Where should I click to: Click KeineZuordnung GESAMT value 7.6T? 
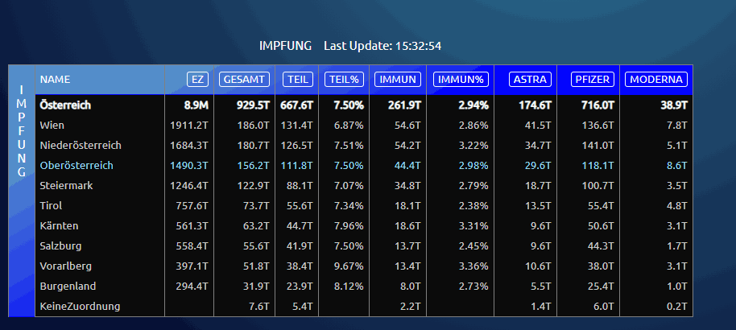[x=259, y=307]
